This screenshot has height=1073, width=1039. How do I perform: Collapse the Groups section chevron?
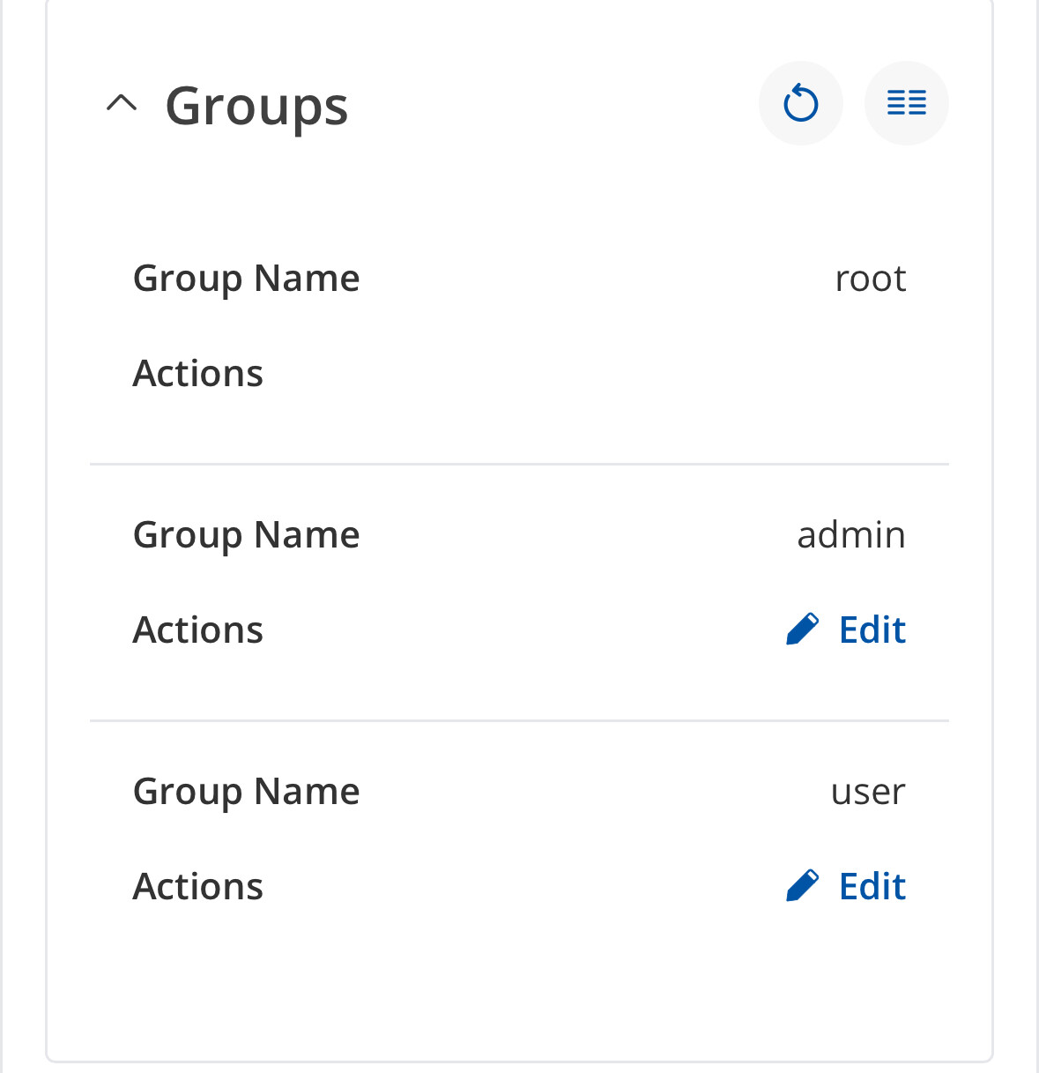(122, 104)
